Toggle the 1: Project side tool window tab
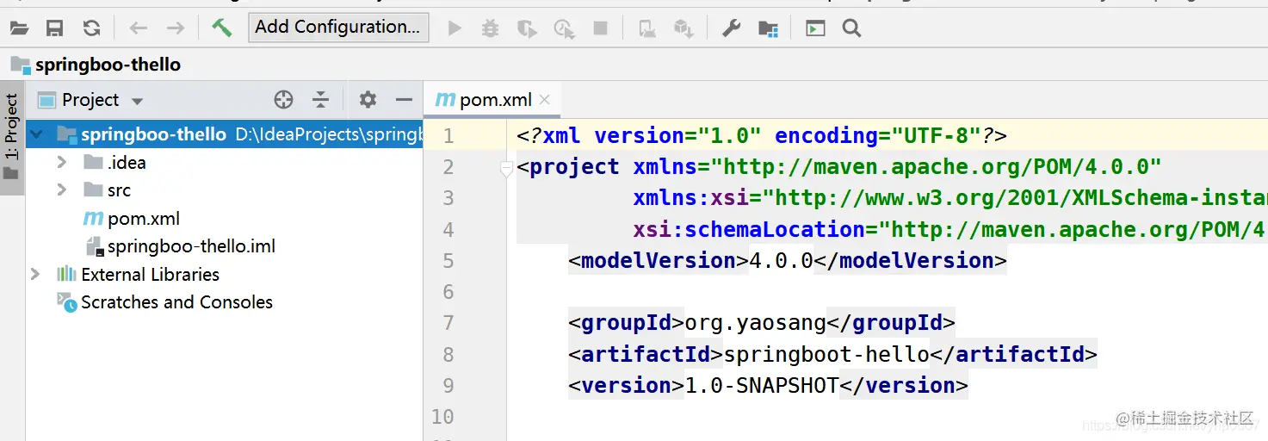 click(11, 138)
